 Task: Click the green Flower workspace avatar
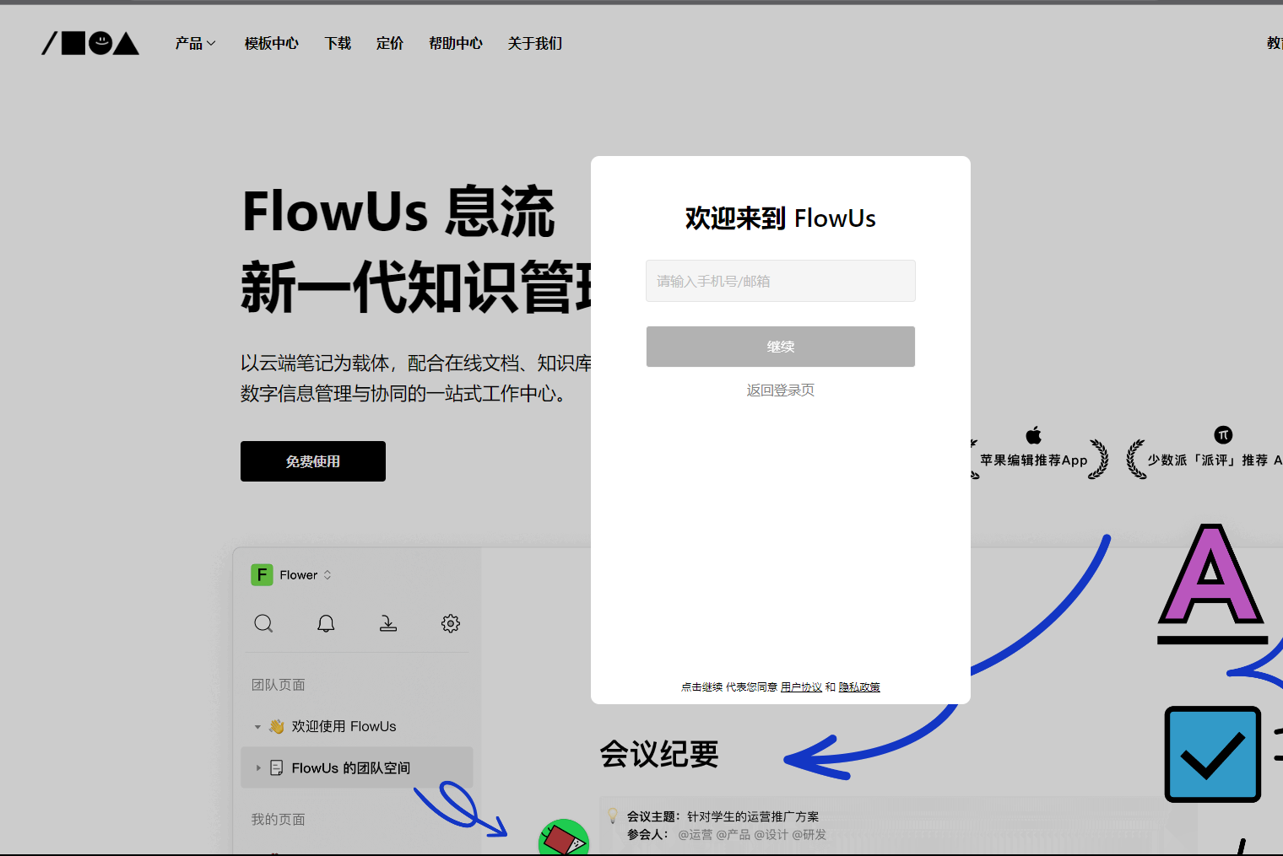pyautogui.click(x=262, y=574)
